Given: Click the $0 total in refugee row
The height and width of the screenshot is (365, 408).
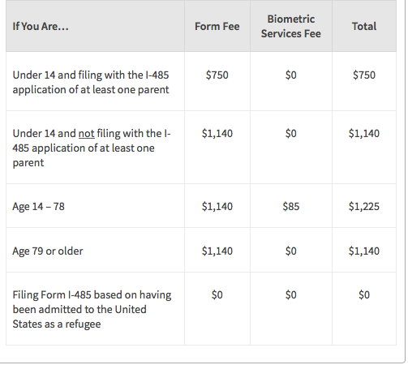Looking at the screenshot, I should pos(364,294).
